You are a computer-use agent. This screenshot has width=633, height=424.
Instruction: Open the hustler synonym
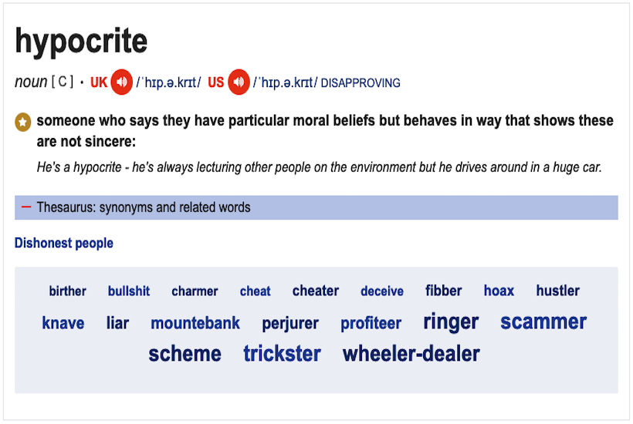558,291
